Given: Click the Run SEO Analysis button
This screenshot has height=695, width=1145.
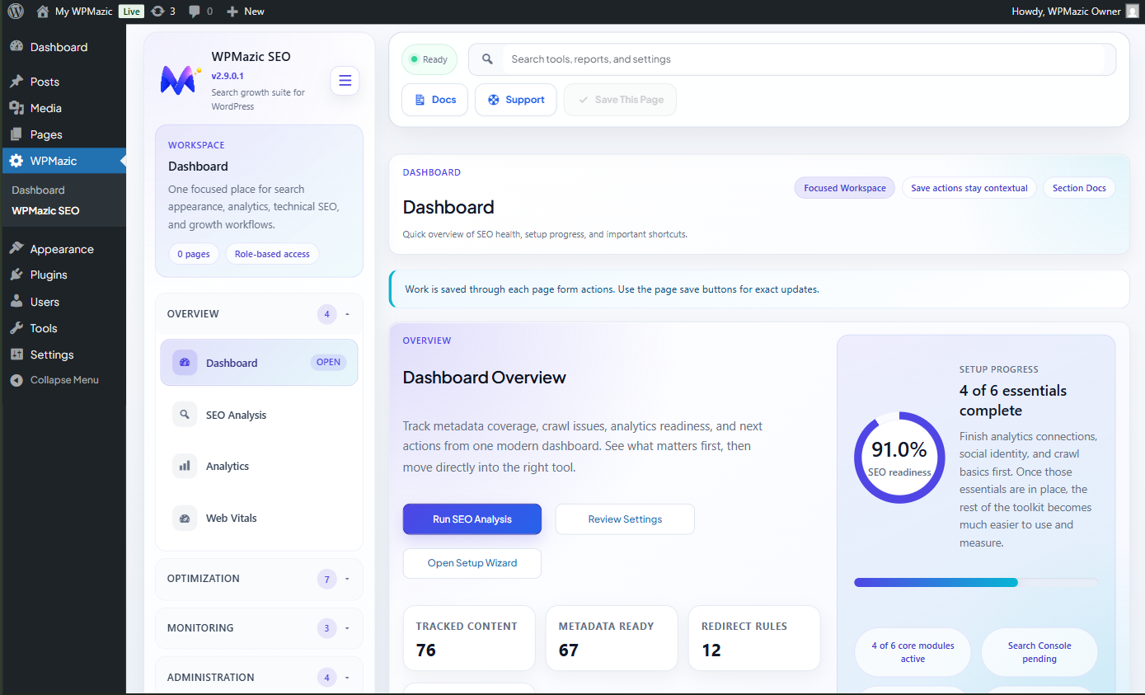Looking at the screenshot, I should click(472, 519).
